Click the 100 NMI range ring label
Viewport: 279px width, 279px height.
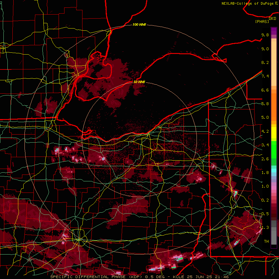[x=139, y=24]
